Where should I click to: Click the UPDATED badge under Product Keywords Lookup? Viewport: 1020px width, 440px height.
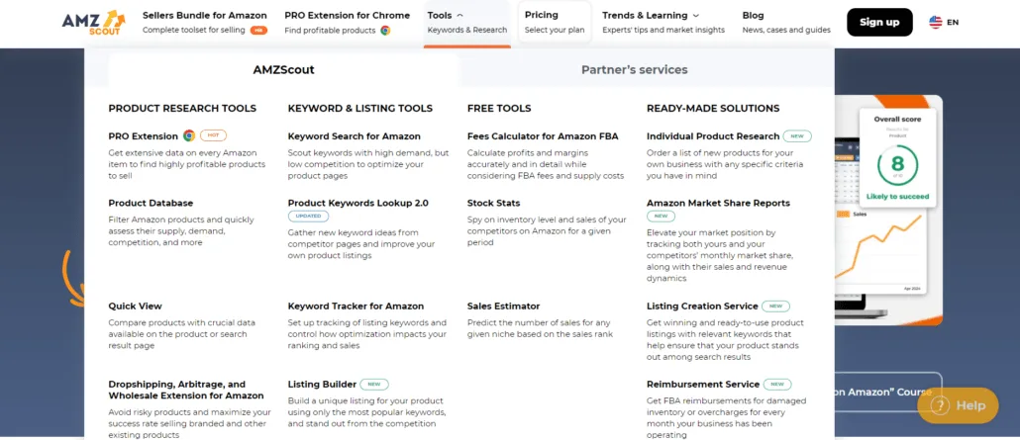(308, 217)
